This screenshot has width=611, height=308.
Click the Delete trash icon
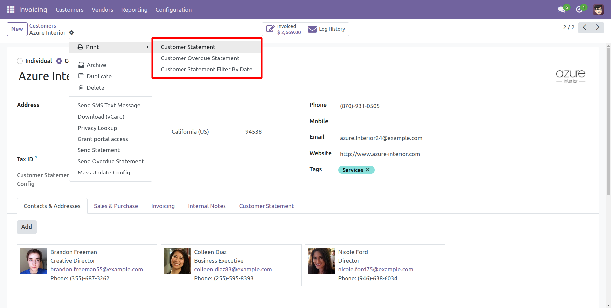[x=81, y=88]
